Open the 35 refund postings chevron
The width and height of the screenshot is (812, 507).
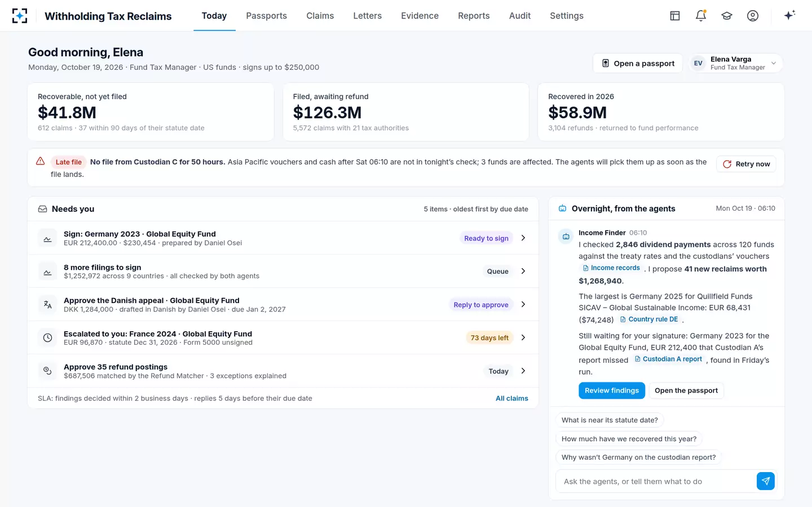[523, 371]
